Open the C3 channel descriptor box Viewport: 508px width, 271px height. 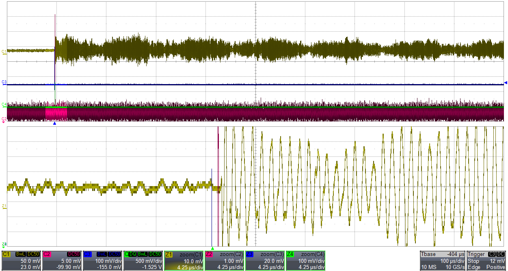[102, 260]
